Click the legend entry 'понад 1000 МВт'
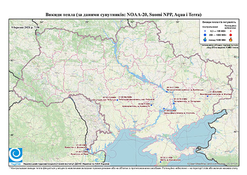 coord(218,39)
